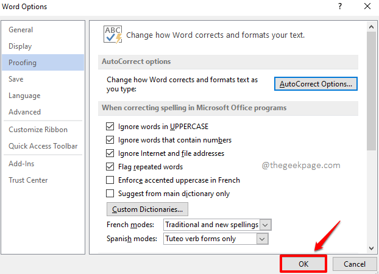This screenshot has width=379, height=274.
Task: Open the General options category
Action: [x=21, y=30]
